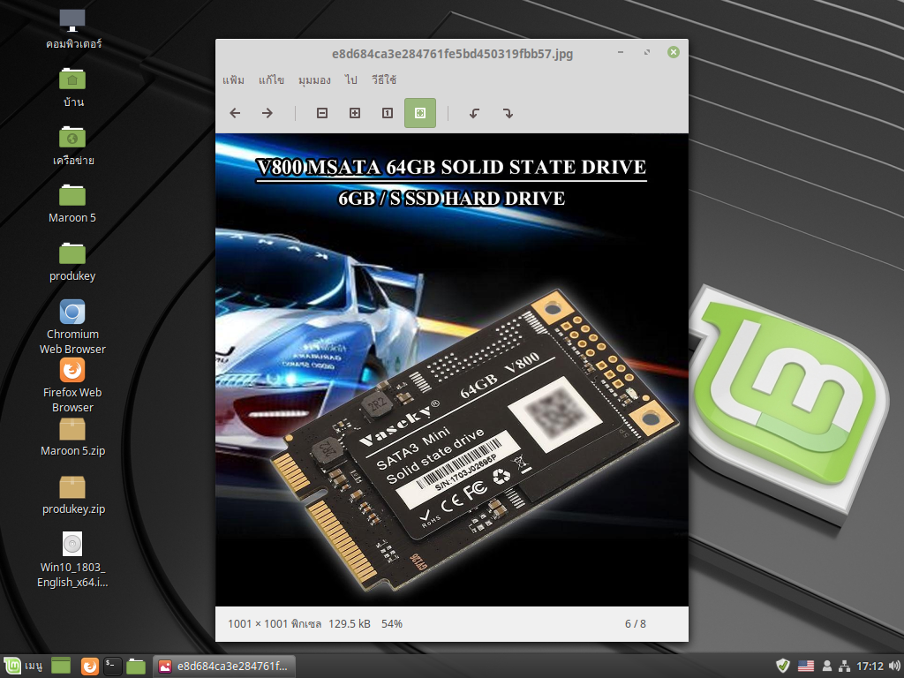Open the network connections tray icon
This screenshot has height=678, width=904.
(845, 666)
